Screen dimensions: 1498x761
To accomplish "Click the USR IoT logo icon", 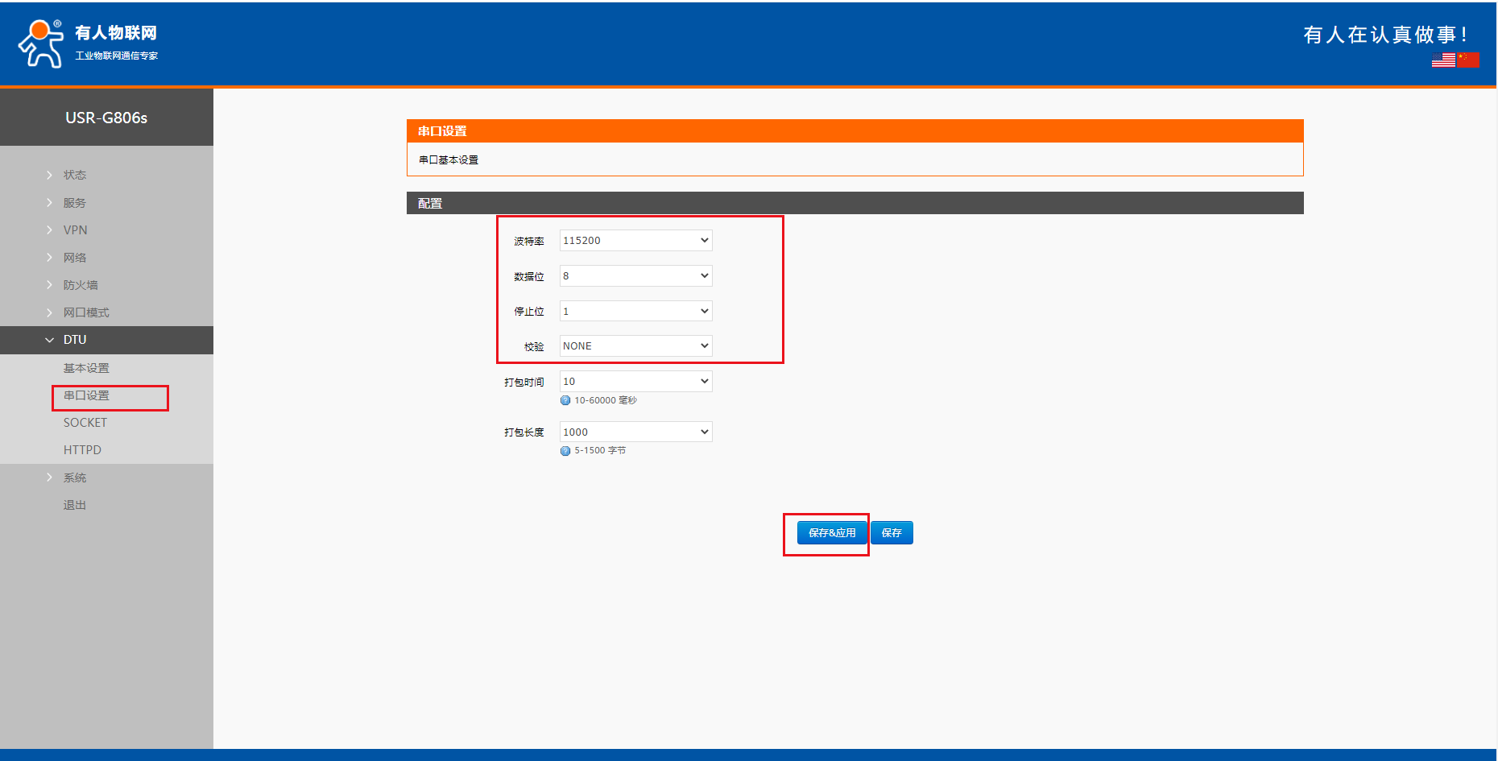I will [x=41, y=43].
